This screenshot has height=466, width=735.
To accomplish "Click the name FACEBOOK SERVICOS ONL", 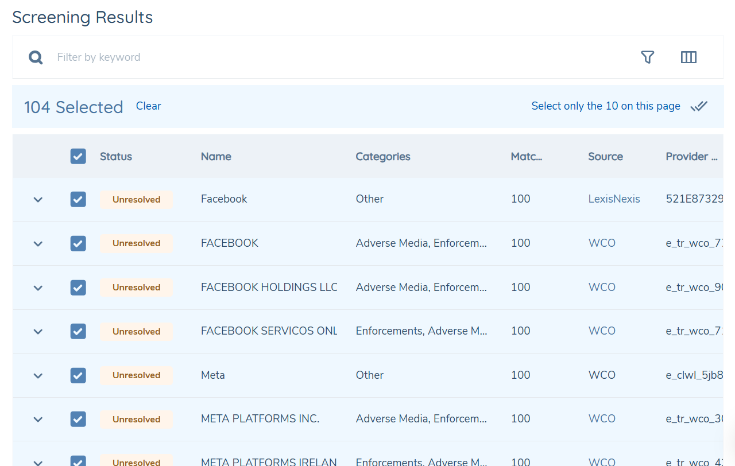I will (x=269, y=331).
